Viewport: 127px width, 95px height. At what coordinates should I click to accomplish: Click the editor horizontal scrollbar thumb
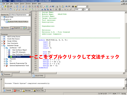(x=45, y=73)
